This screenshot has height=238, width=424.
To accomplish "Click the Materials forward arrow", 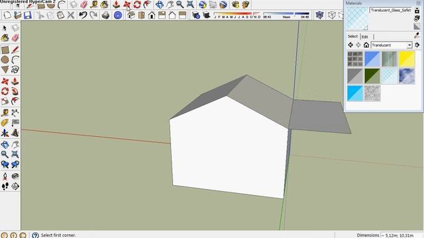I will tap(358, 45).
